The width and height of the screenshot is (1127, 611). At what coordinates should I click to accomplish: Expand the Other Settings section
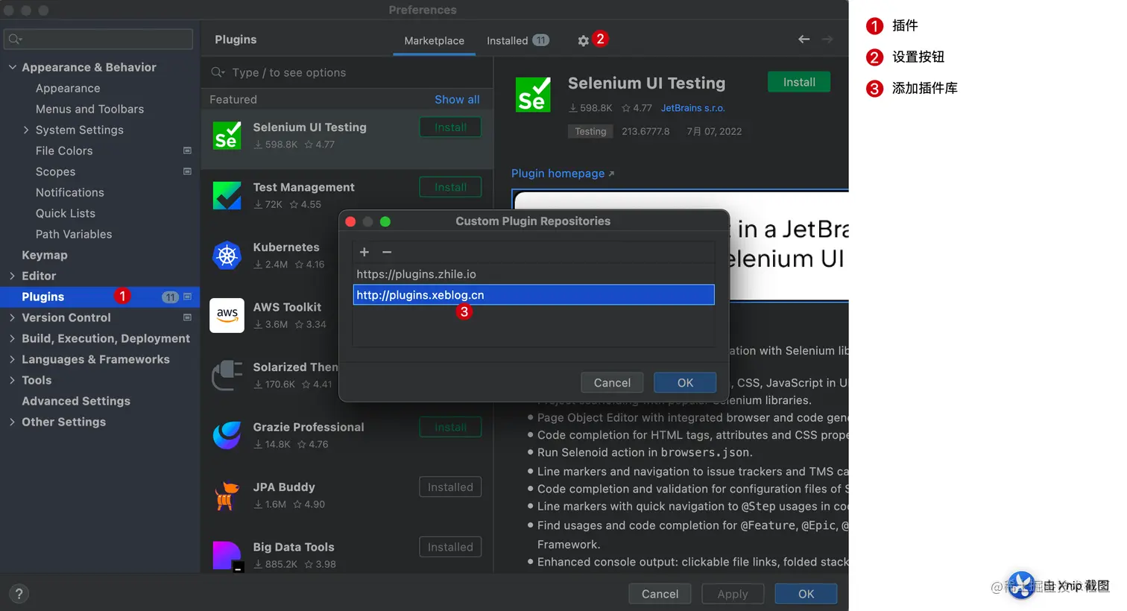click(x=12, y=422)
